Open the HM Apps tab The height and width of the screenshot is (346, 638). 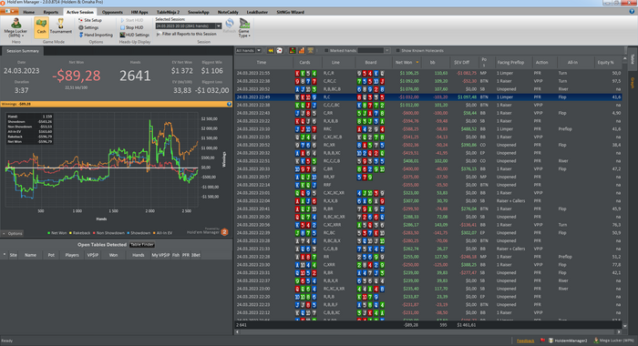click(x=139, y=12)
